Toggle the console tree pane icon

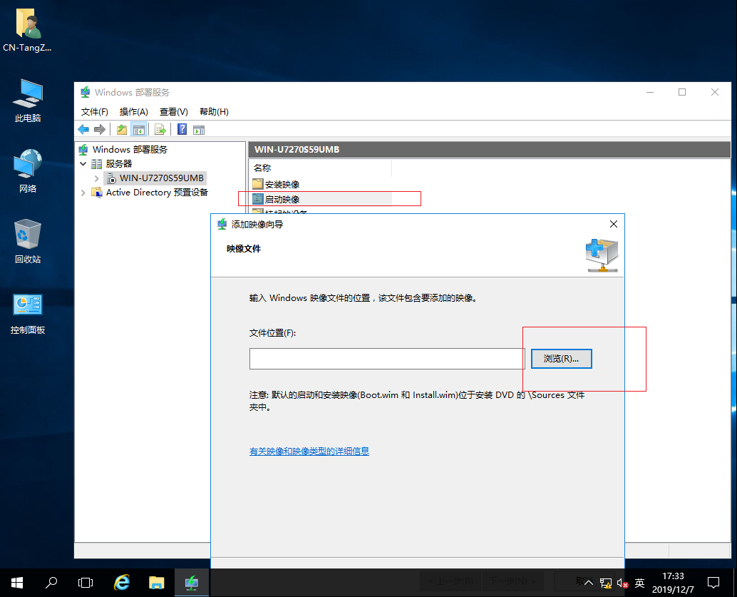(x=138, y=129)
